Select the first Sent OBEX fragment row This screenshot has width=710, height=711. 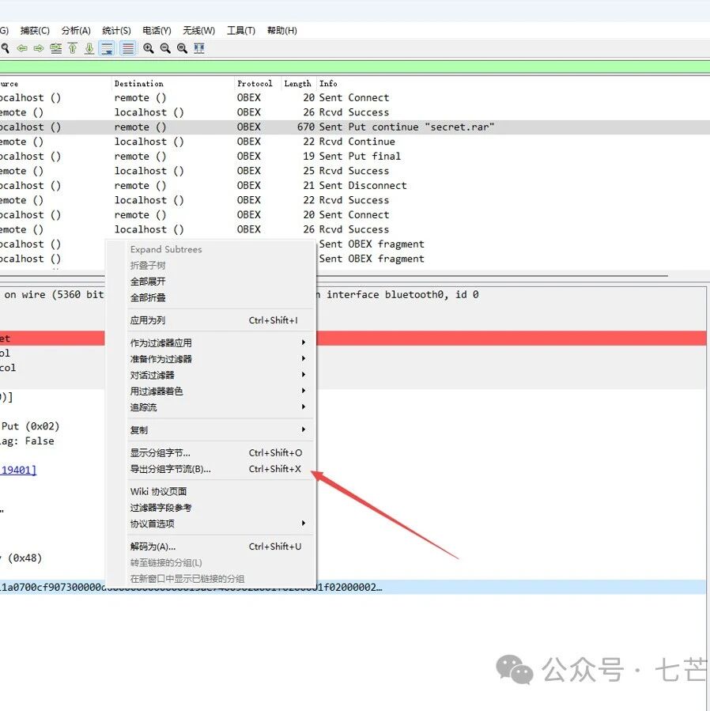[355, 244]
